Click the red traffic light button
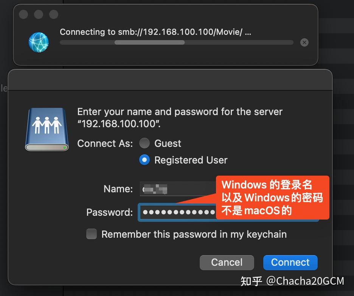The image size is (354, 296). pos(23,14)
